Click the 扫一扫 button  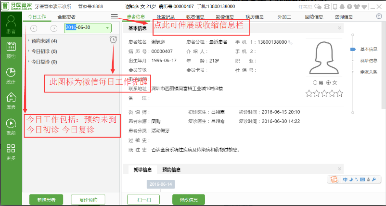pos(143,200)
